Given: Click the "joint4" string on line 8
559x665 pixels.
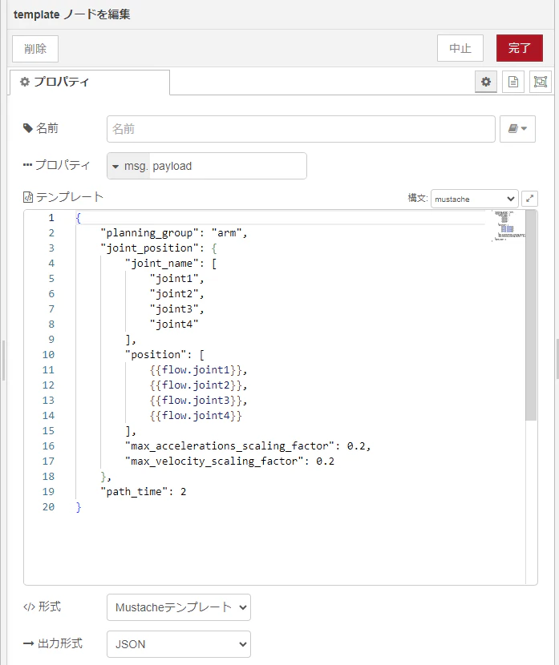Looking at the screenshot, I should (174, 324).
